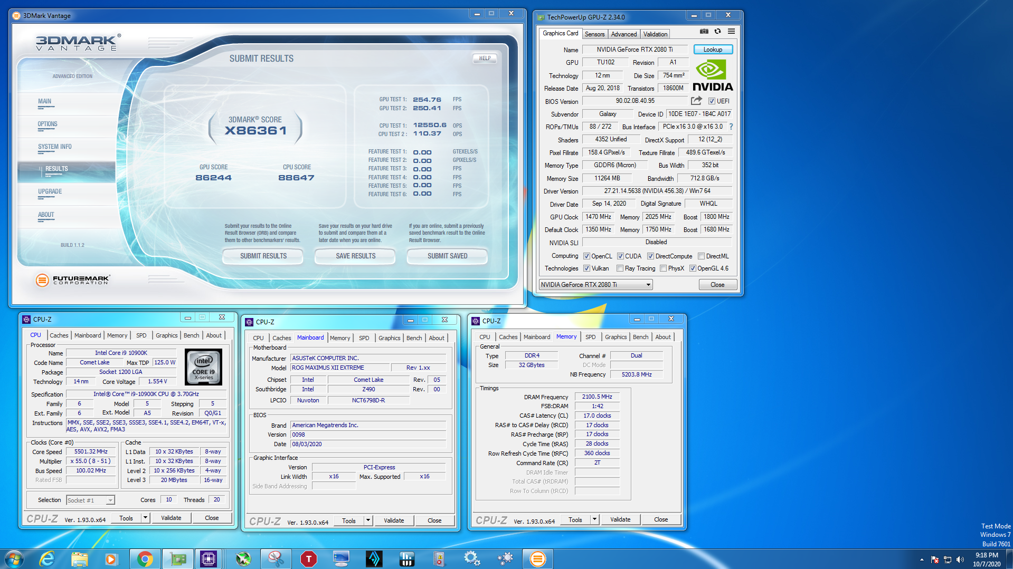1013x569 pixels.
Task: Expand Tools arrow in Memory CPU-Z window
Action: 594,519
